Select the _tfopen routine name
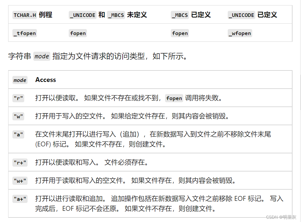Viewport: 301px width, 222px height. coord(25,33)
